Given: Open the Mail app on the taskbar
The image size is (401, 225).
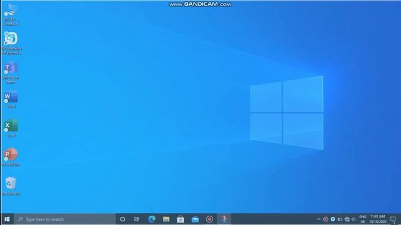Looking at the screenshot, I should 195,219.
